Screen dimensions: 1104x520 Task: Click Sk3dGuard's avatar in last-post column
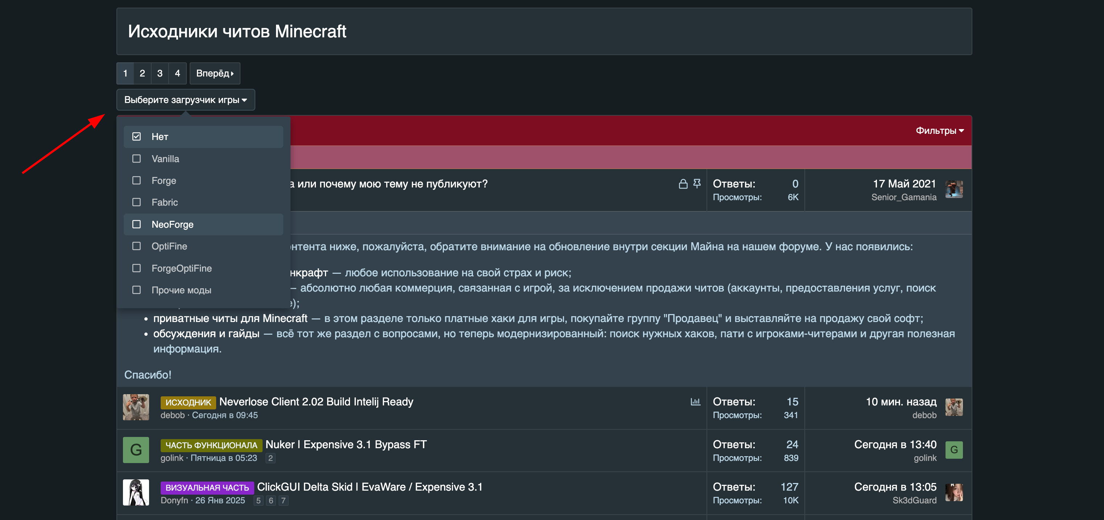click(954, 492)
